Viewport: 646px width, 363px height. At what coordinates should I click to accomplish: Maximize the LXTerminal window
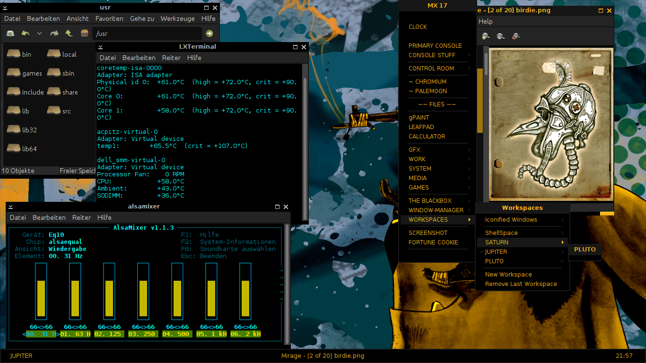coord(295,47)
